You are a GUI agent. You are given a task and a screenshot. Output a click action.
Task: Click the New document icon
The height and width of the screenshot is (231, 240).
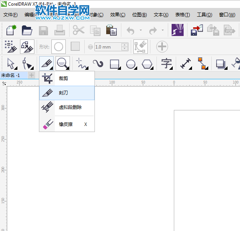11,30
